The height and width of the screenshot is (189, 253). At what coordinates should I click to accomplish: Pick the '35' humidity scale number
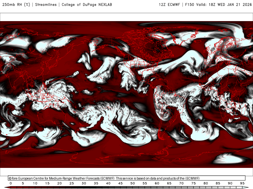tap(96, 183)
